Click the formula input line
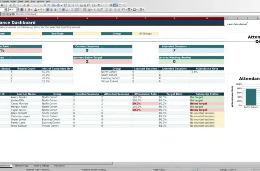The height and width of the screenshot is (171, 260). (138, 14)
